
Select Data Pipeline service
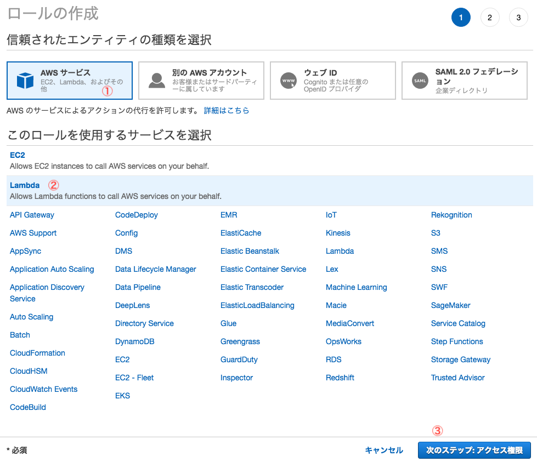click(x=138, y=288)
